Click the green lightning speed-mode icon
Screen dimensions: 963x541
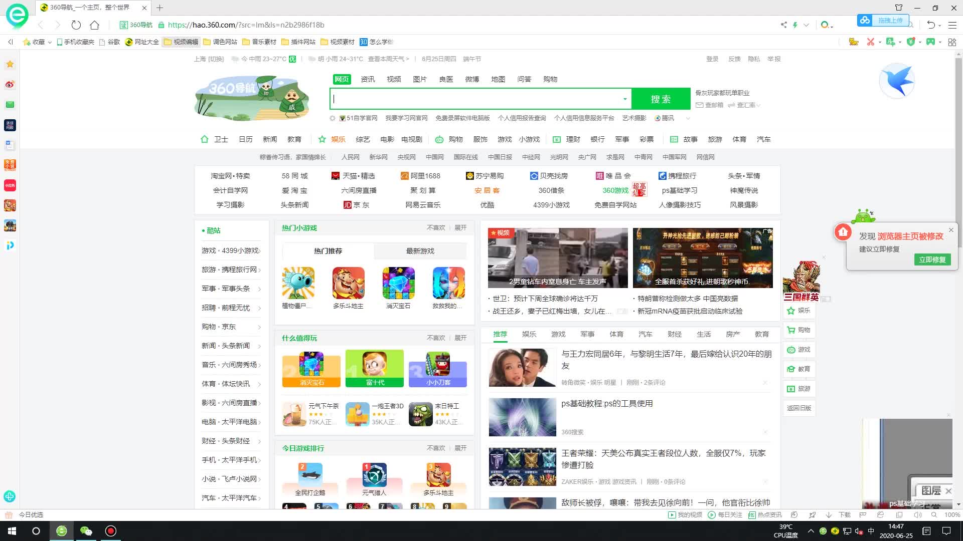tap(795, 25)
